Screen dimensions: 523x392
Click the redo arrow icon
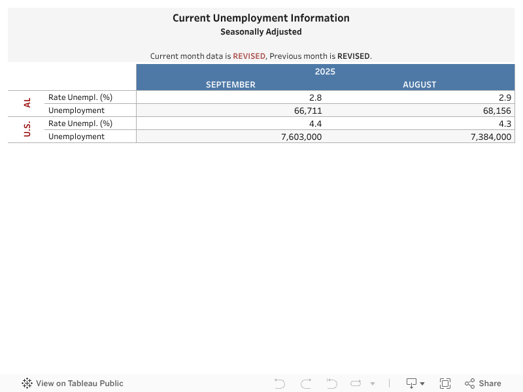[x=305, y=384]
